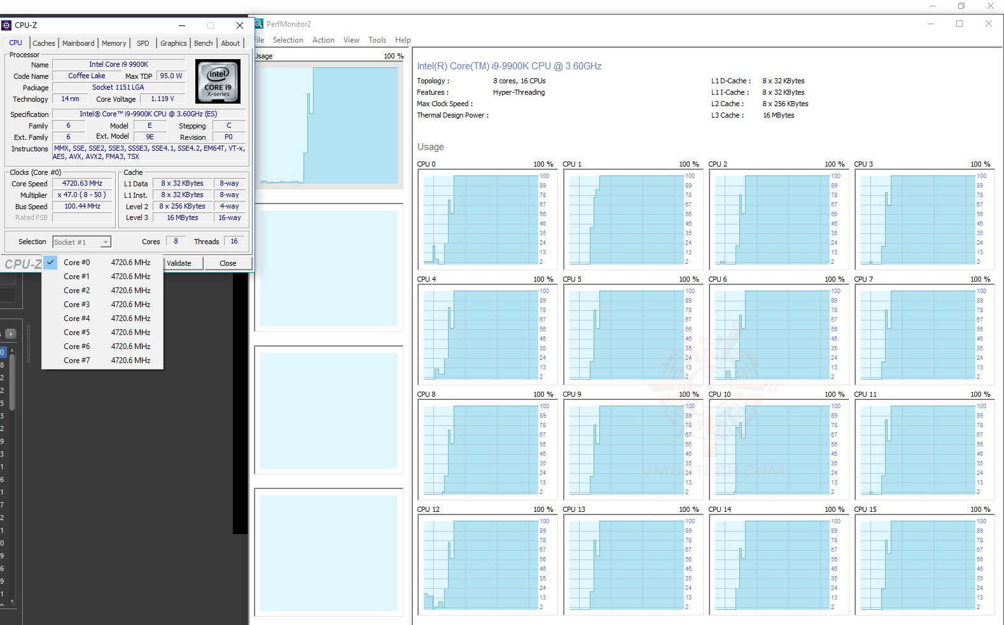Click the Bus Speed value 100.44 MHz

pos(82,206)
